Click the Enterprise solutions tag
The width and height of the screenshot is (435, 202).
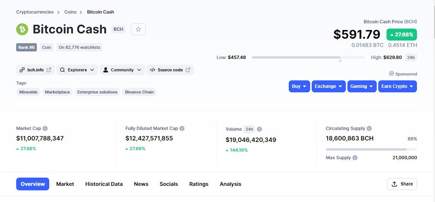click(x=97, y=92)
